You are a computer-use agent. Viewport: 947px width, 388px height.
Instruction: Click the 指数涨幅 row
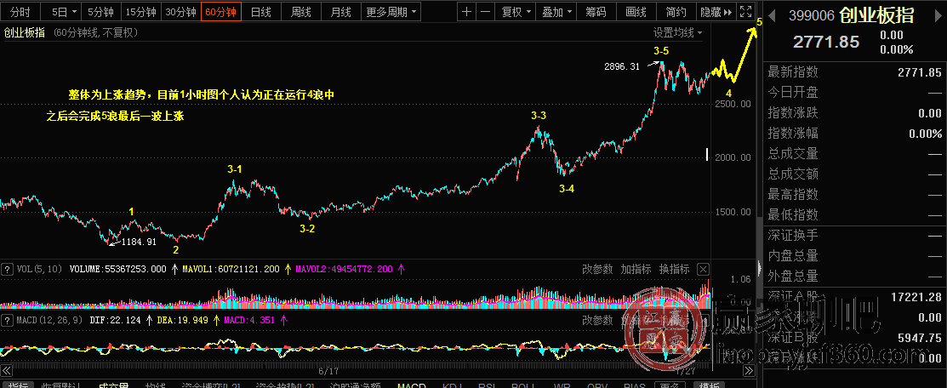coord(854,133)
